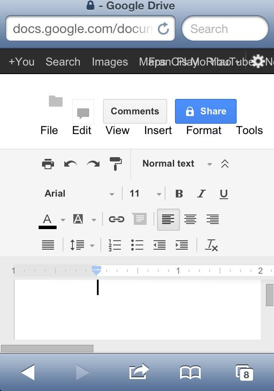Open the text color picker
Screen dimensions: 274x391
(47, 219)
